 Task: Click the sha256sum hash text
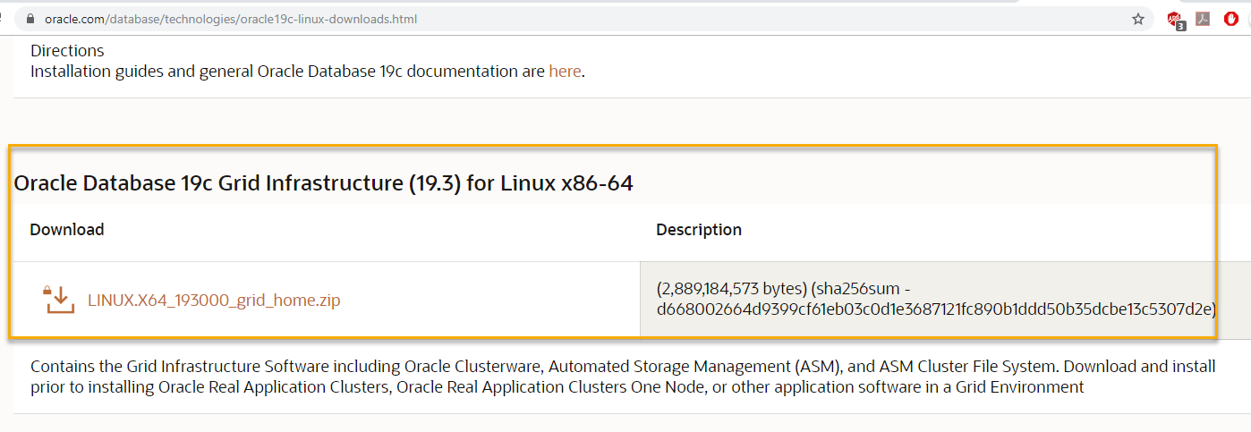pyautogui.click(x=935, y=309)
